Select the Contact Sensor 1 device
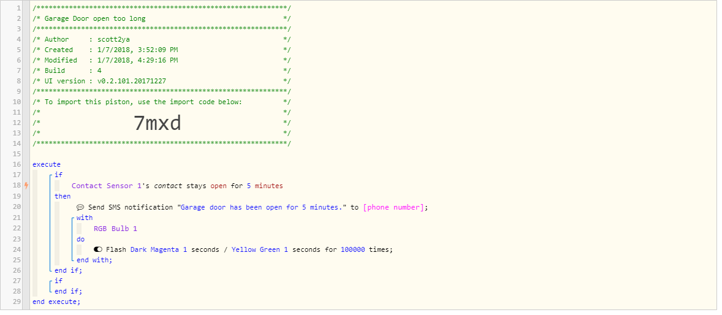Image resolution: width=722 pixels, height=315 pixels. coord(106,186)
